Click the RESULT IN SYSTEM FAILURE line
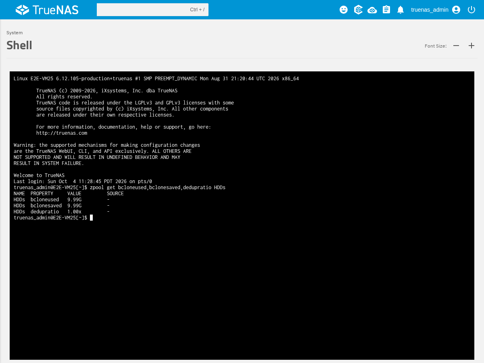484x363 pixels. coord(49,163)
